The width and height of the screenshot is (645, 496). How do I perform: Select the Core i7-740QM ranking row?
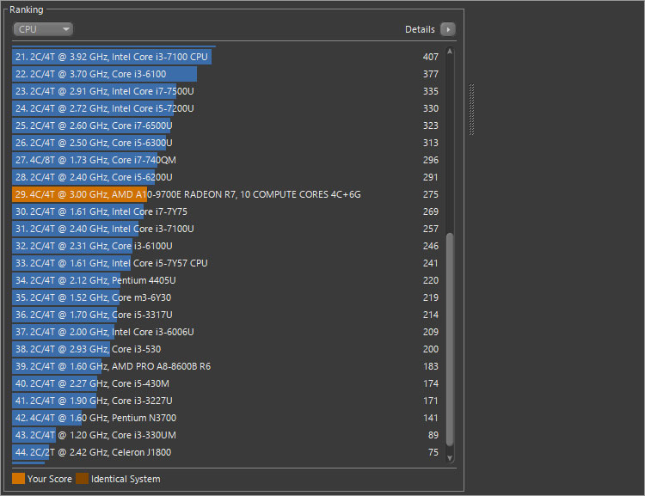(x=95, y=160)
